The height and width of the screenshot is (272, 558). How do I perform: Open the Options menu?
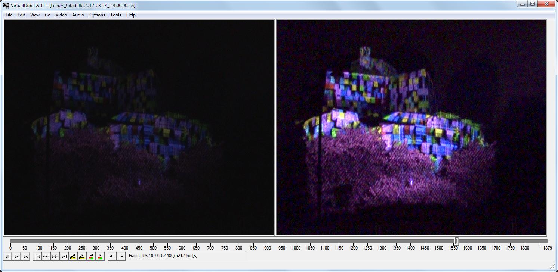click(x=97, y=15)
